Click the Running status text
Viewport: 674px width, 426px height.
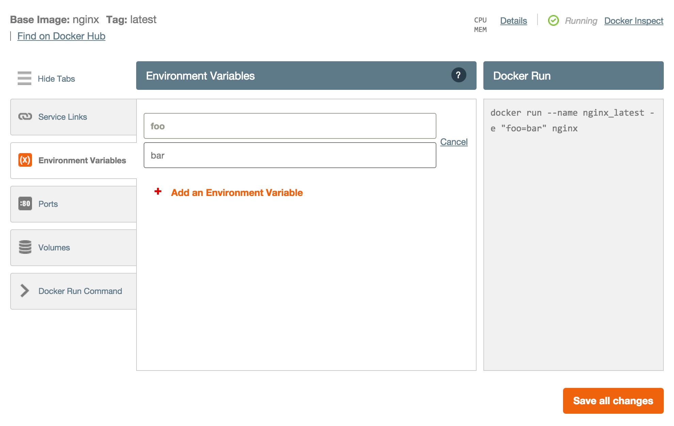click(581, 21)
